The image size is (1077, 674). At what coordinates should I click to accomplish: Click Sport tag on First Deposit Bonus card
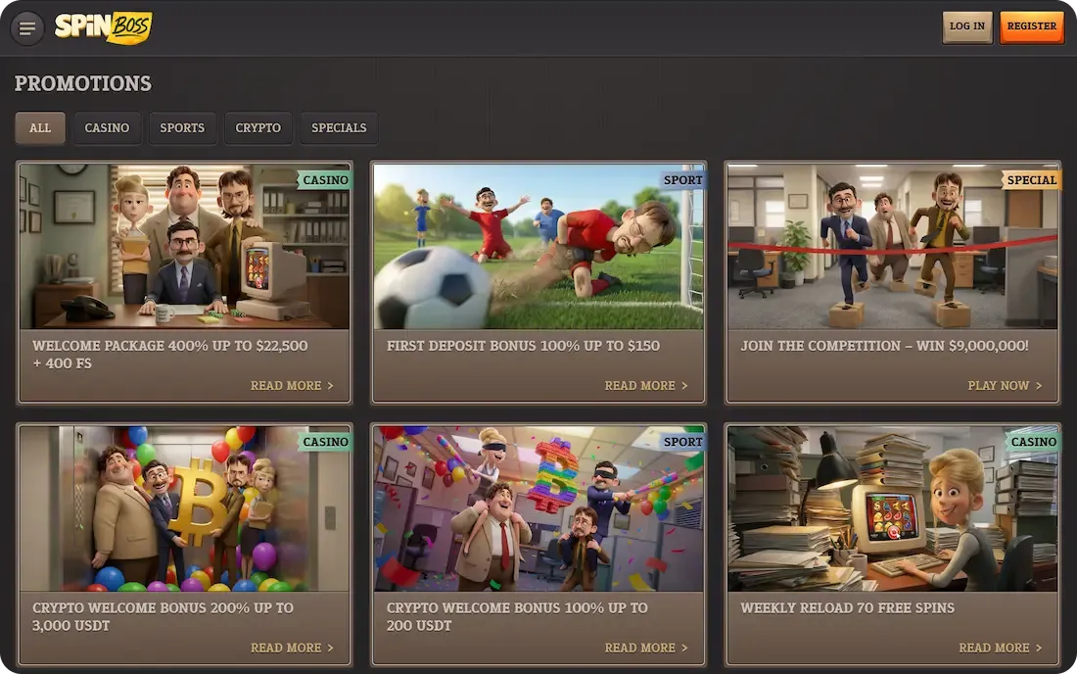pos(682,180)
